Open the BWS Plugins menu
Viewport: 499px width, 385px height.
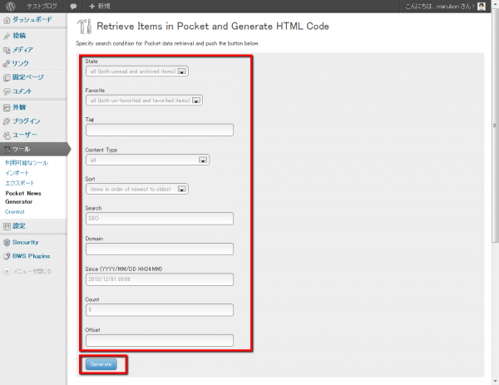(x=33, y=256)
